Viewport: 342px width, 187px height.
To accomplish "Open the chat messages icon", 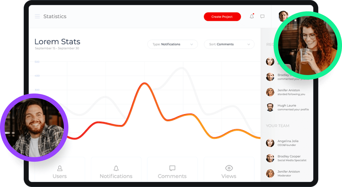I will click(262, 16).
